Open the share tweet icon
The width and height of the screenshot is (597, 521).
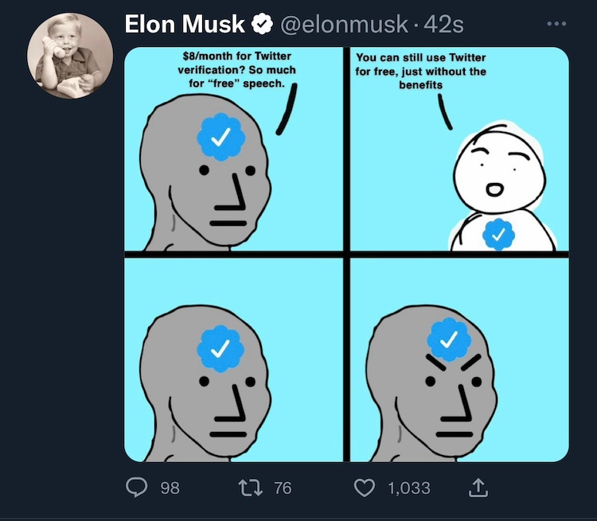[x=478, y=487]
